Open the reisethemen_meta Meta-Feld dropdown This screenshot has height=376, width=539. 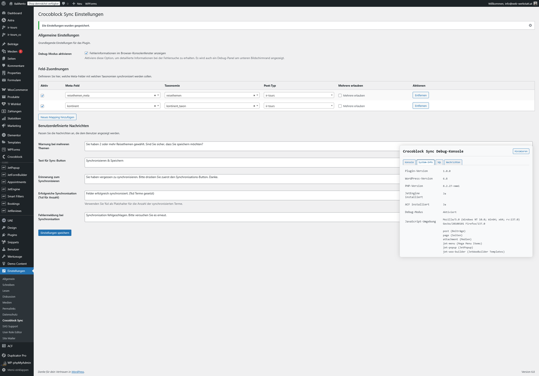pos(113,95)
